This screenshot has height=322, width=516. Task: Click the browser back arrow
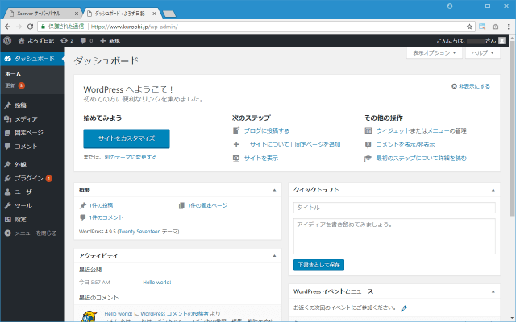[x=9, y=26]
